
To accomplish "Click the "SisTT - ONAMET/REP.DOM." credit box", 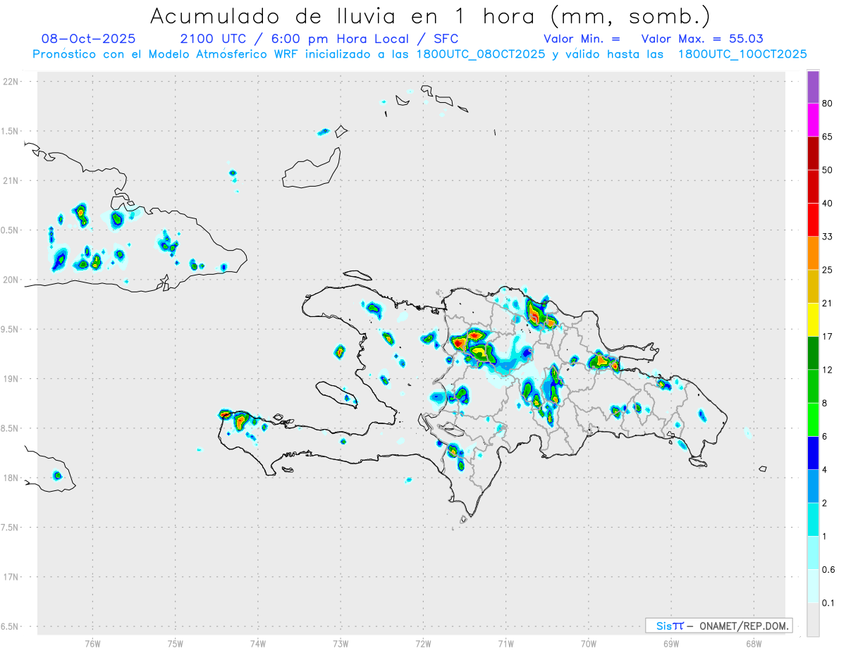I will pyautogui.click(x=718, y=626).
